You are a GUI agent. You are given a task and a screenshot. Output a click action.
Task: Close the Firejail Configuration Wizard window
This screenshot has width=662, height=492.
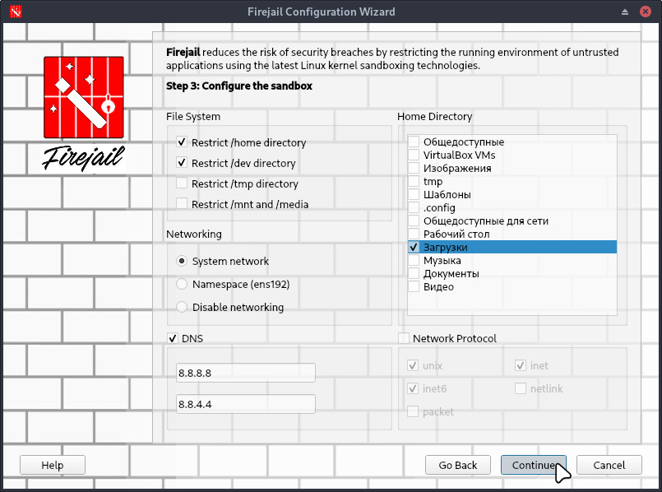coord(645,12)
